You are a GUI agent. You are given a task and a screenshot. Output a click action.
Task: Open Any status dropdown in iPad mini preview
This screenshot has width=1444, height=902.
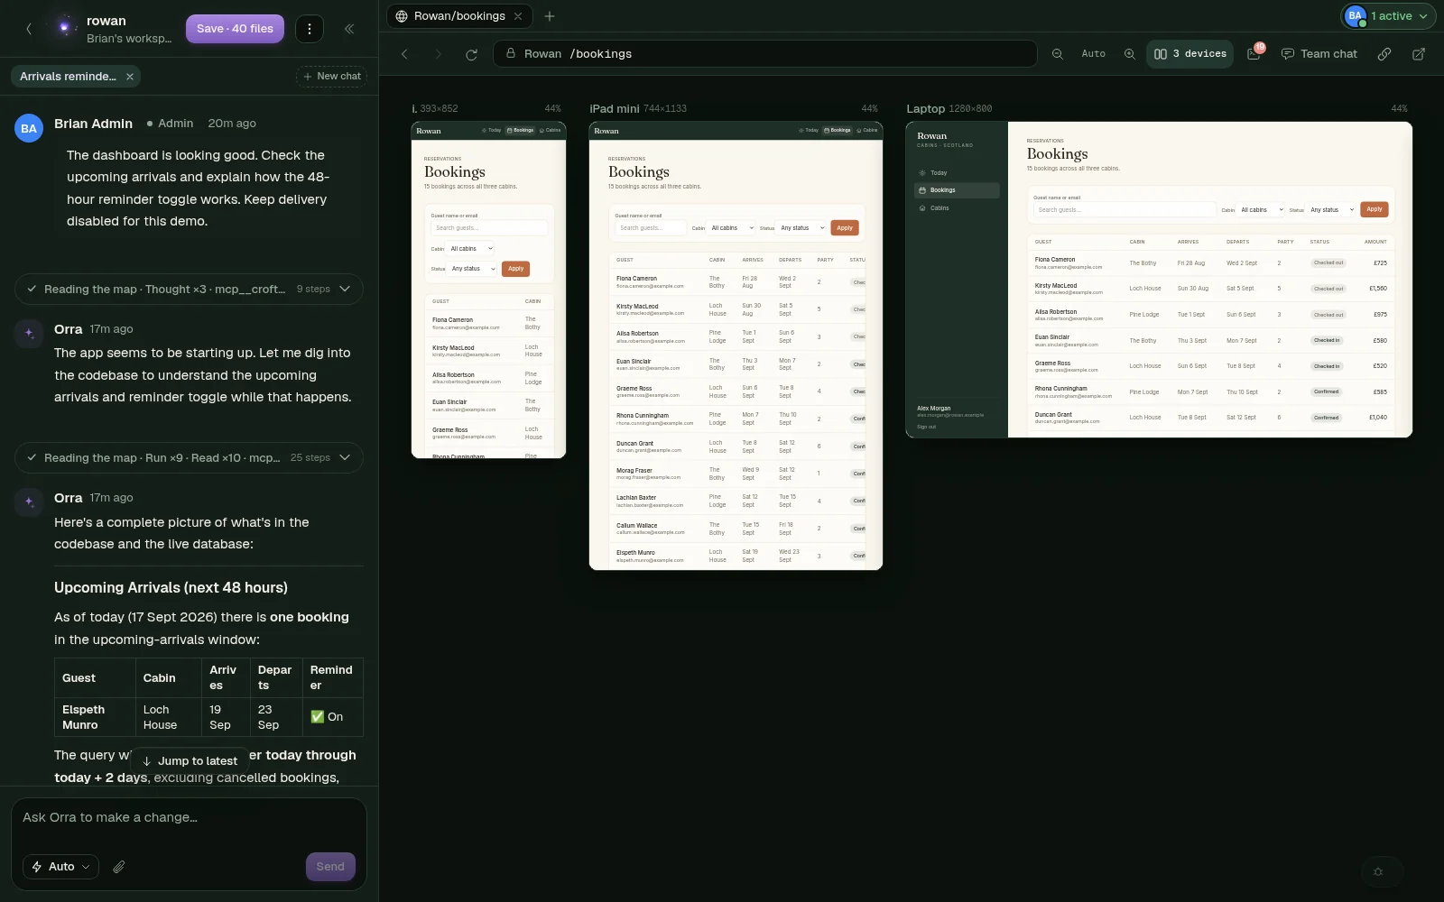pos(801,228)
